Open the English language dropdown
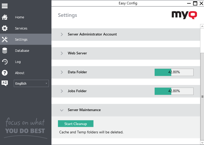Image resolution: width=204 pixels, height=145 pixels. (31, 83)
